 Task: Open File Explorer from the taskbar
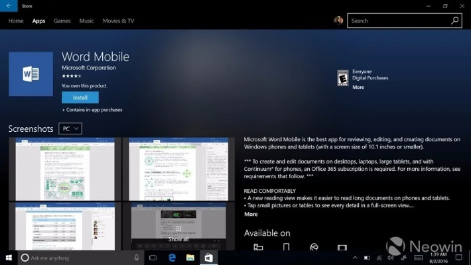point(190,257)
